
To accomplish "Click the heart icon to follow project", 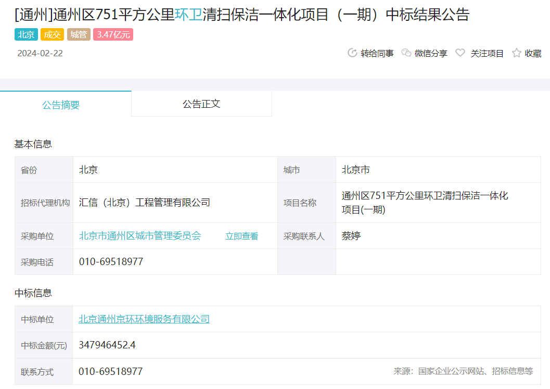I will tap(460, 53).
